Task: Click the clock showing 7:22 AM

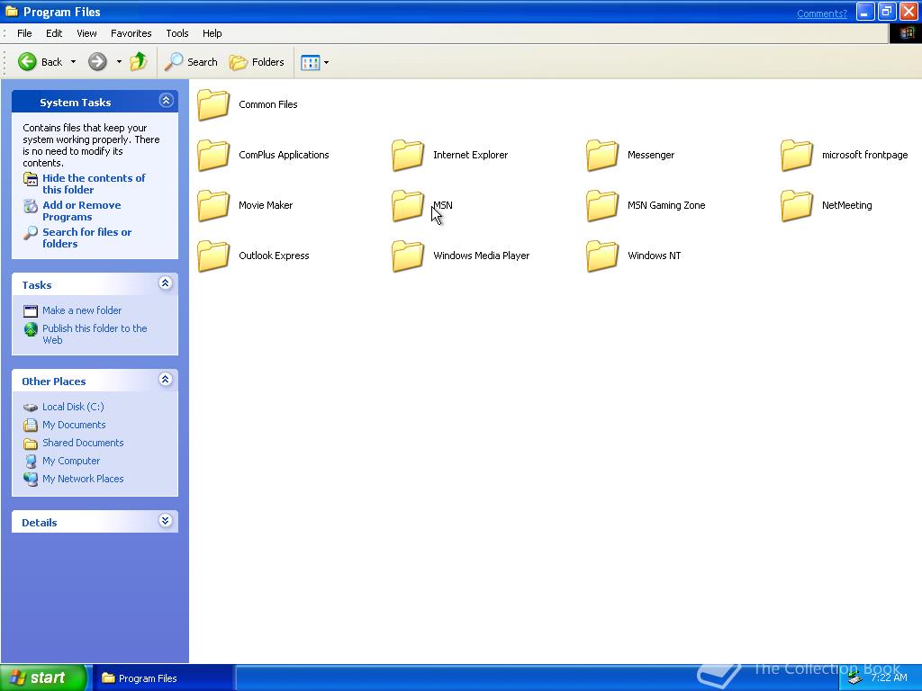Action: point(889,678)
